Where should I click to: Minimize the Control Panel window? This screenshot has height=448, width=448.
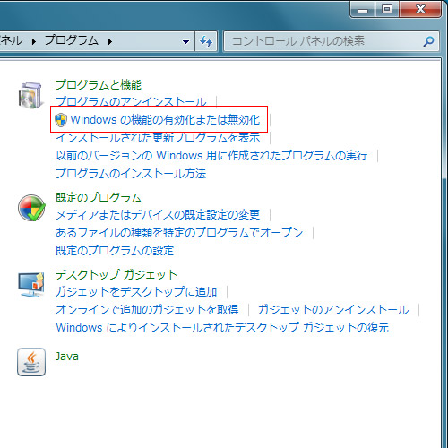pos(364,9)
